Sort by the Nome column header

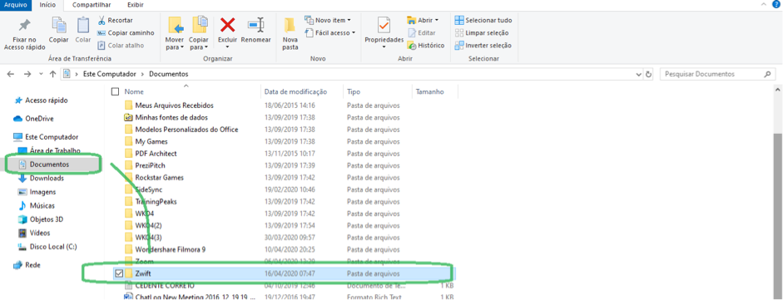coord(134,91)
